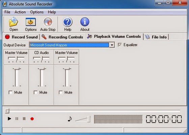189x135 pixels.
Task: Start recording with the red Record button
Action: (32, 119)
